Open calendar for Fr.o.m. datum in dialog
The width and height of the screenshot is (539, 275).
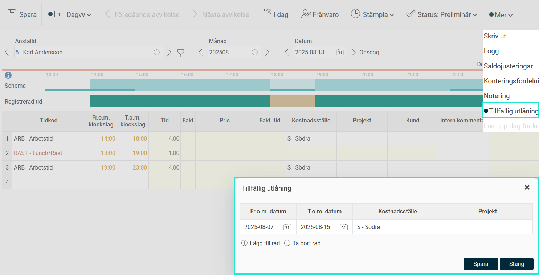pyautogui.click(x=287, y=227)
